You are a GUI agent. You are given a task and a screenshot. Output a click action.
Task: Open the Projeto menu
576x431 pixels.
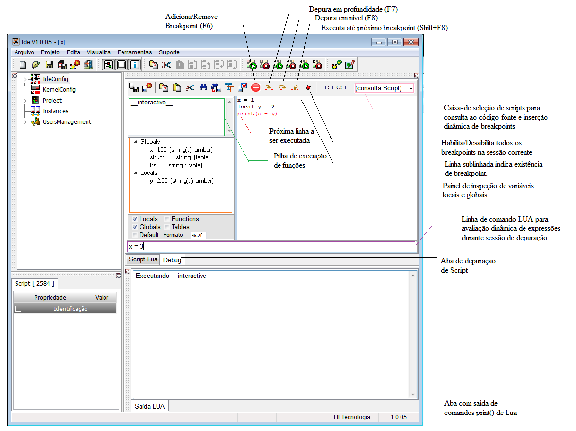pyautogui.click(x=51, y=52)
